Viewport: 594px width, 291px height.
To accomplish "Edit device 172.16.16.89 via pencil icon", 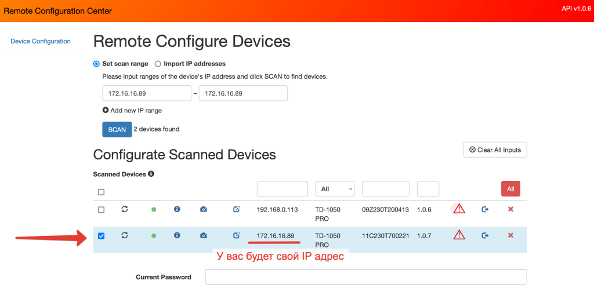I will (x=237, y=235).
